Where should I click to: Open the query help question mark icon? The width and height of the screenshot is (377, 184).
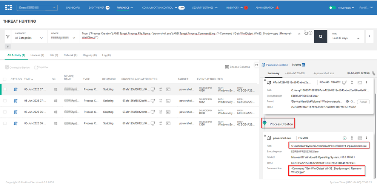(x=310, y=33)
